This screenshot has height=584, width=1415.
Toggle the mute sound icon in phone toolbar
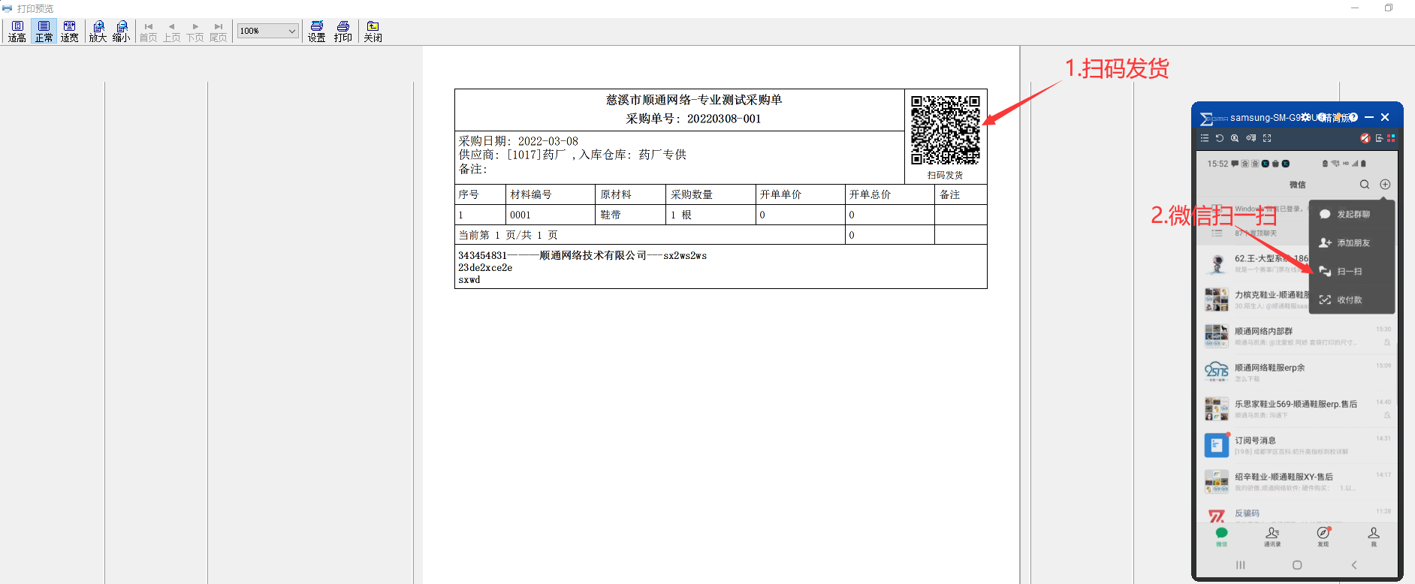1365,138
